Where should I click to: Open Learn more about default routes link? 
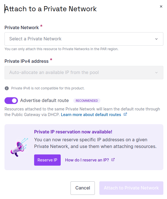point(91,115)
